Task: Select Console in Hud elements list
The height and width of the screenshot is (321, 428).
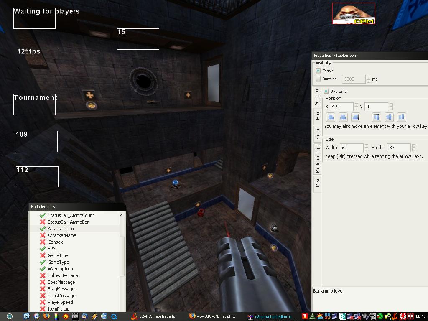Action: (56, 242)
